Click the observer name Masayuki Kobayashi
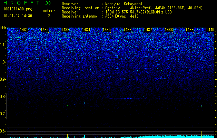This screenshot has width=217, height=138. click(x=124, y=4)
